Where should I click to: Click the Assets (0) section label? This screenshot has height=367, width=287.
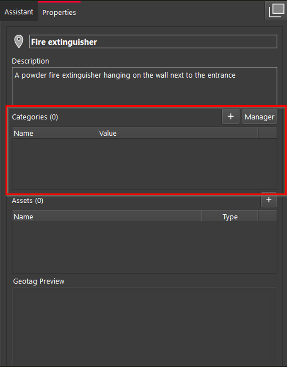[x=28, y=201]
